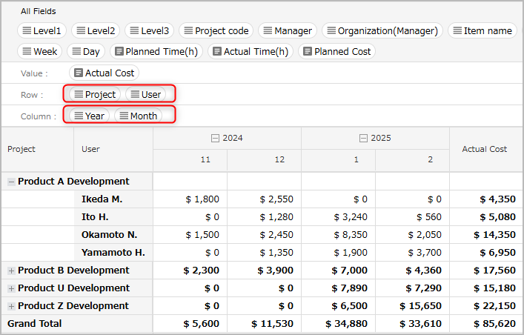
Task: Collapse the 2025 year column group
Action: pos(363,138)
